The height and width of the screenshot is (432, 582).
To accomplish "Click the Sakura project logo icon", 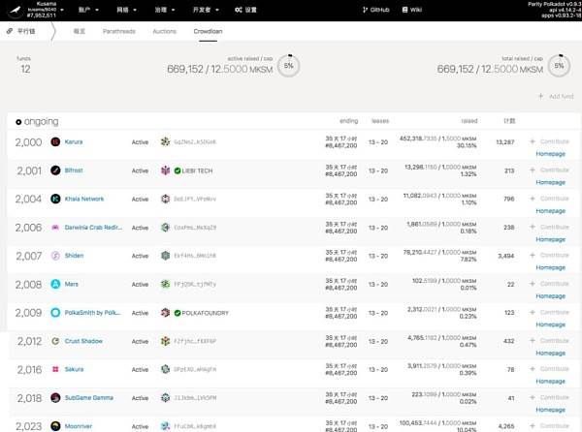I will coord(55,369).
